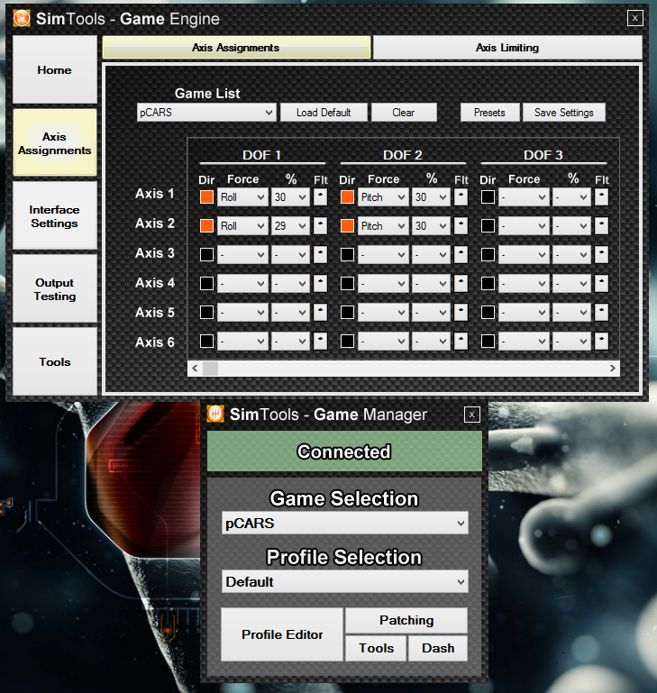Open the Profile Editor in Game Manager
The image size is (657, 693).
(282, 634)
